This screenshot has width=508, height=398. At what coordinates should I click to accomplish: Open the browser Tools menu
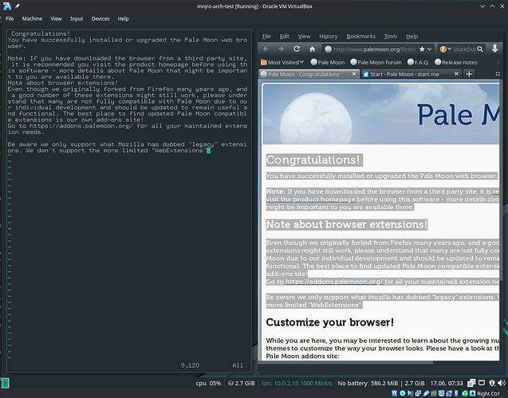click(x=391, y=37)
